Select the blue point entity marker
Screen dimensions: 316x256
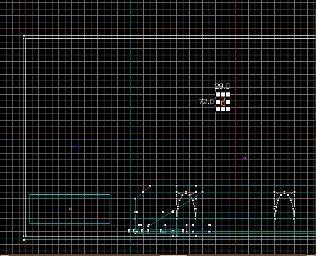click(78, 147)
